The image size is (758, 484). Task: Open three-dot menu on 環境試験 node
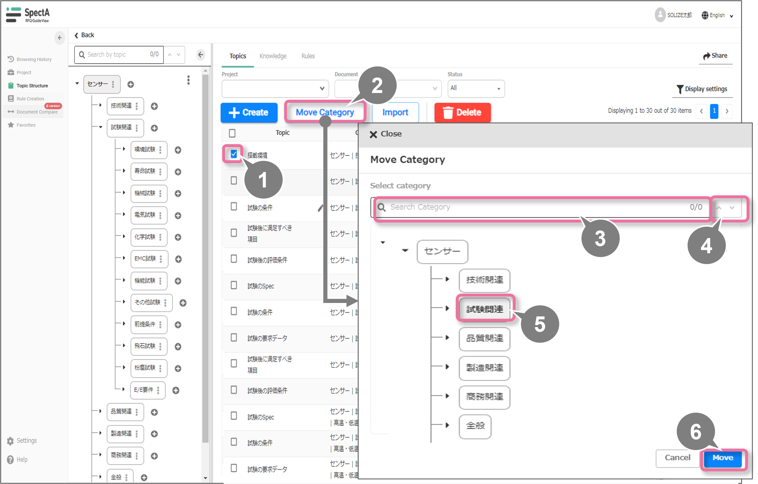click(160, 150)
